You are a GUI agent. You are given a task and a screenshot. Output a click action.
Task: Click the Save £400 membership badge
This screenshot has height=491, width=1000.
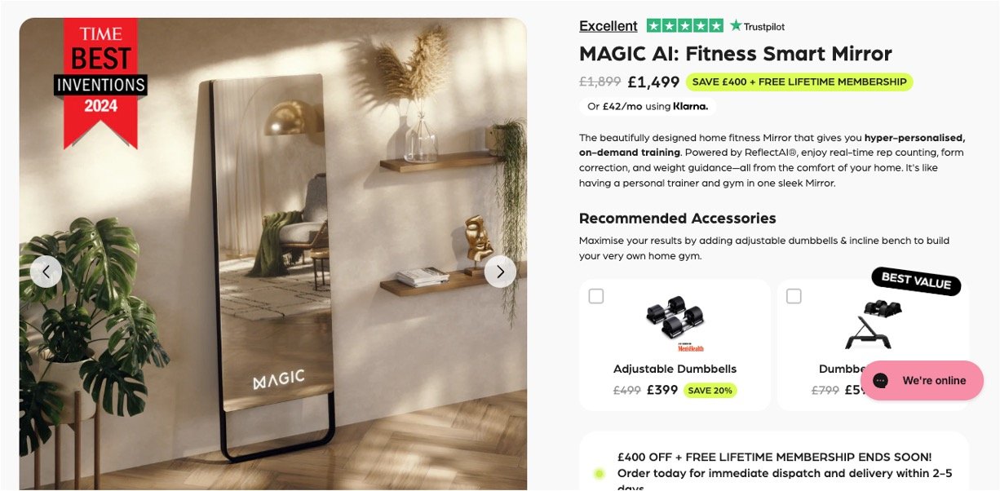click(799, 82)
